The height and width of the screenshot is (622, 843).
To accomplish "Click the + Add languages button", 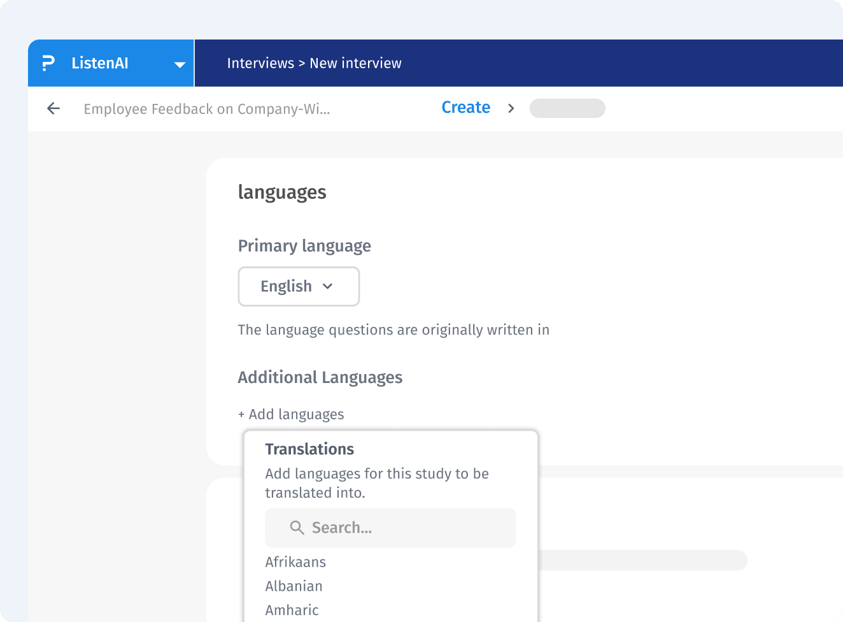I will [291, 414].
